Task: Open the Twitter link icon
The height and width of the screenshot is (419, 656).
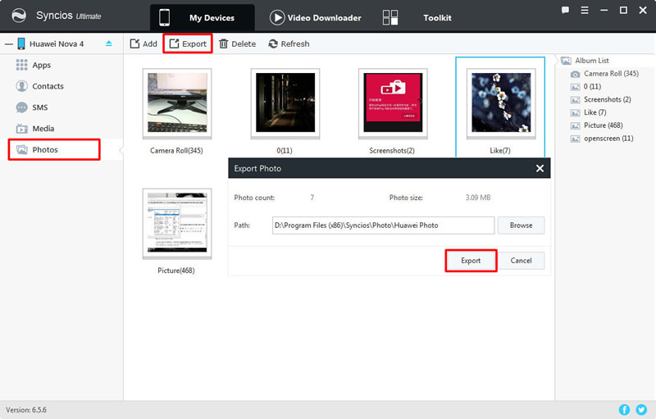Action: pyautogui.click(x=641, y=409)
